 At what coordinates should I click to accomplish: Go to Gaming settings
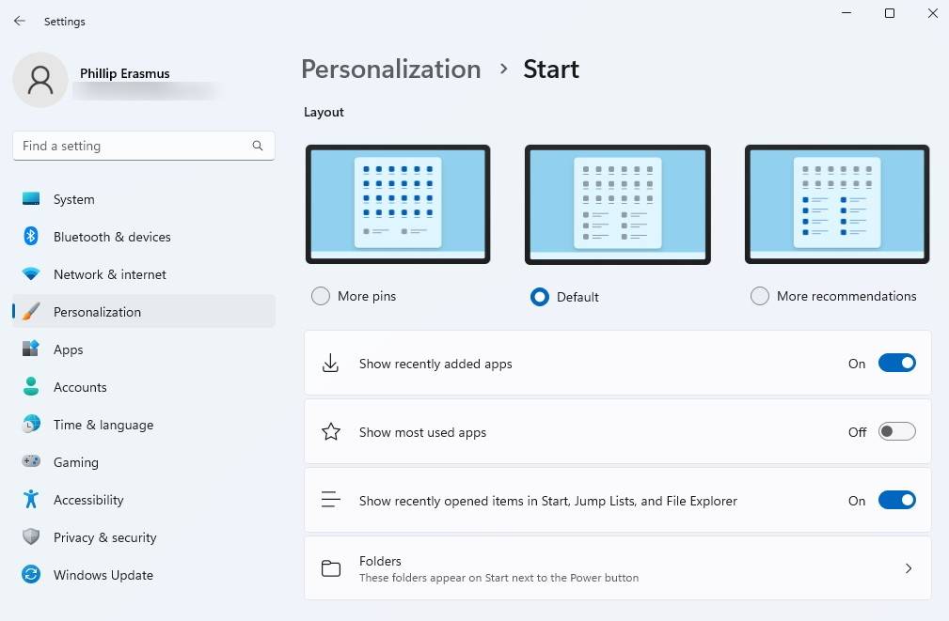coord(144,461)
